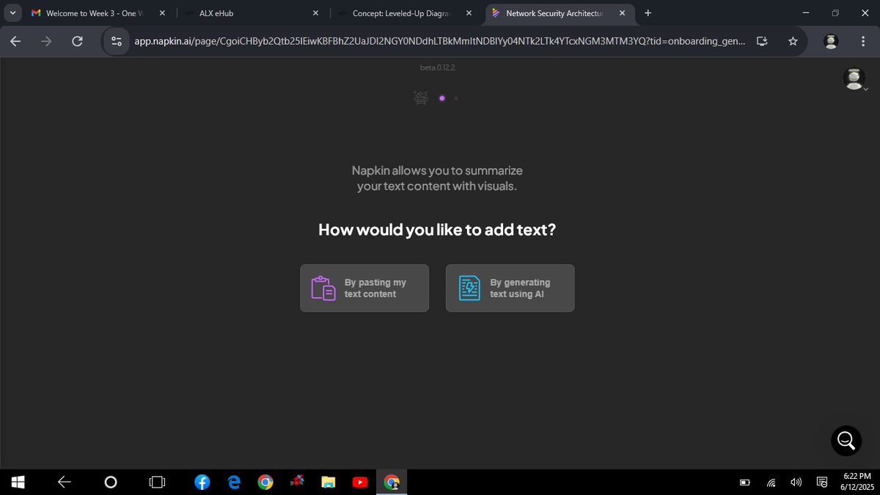Click the taskbar back arrow
This screenshot has width=880, height=495.
[65, 482]
